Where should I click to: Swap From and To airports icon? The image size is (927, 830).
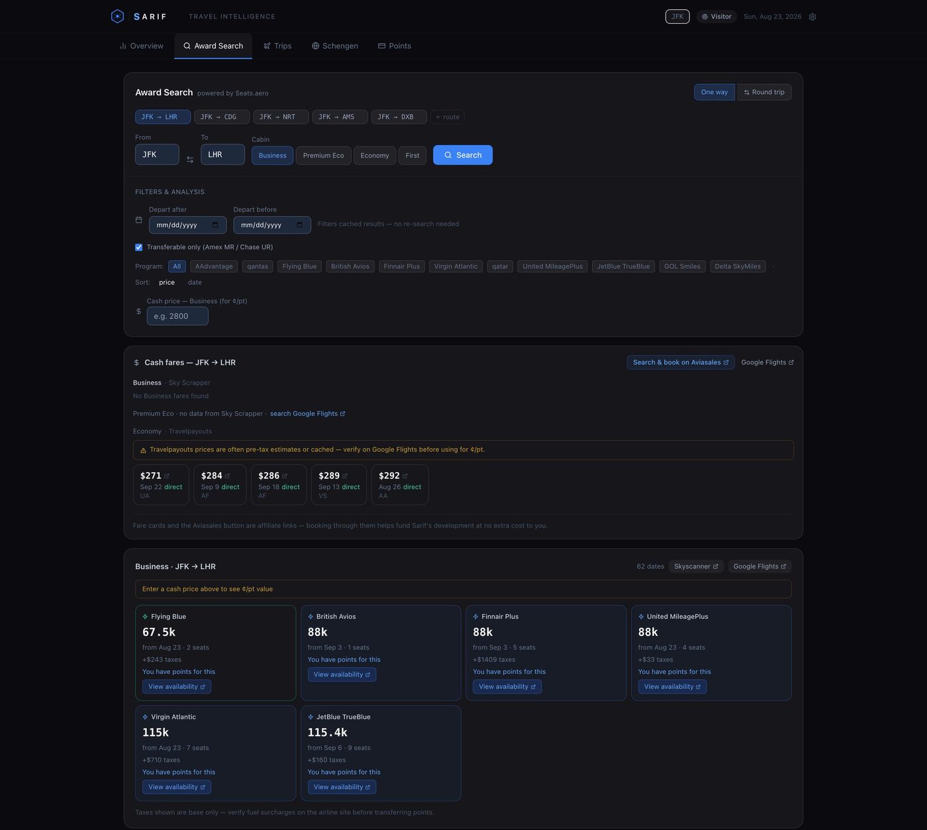pos(190,160)
